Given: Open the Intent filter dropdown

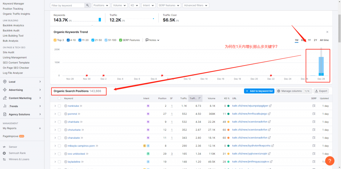Looking at the screenshot, I should [149, 5].
